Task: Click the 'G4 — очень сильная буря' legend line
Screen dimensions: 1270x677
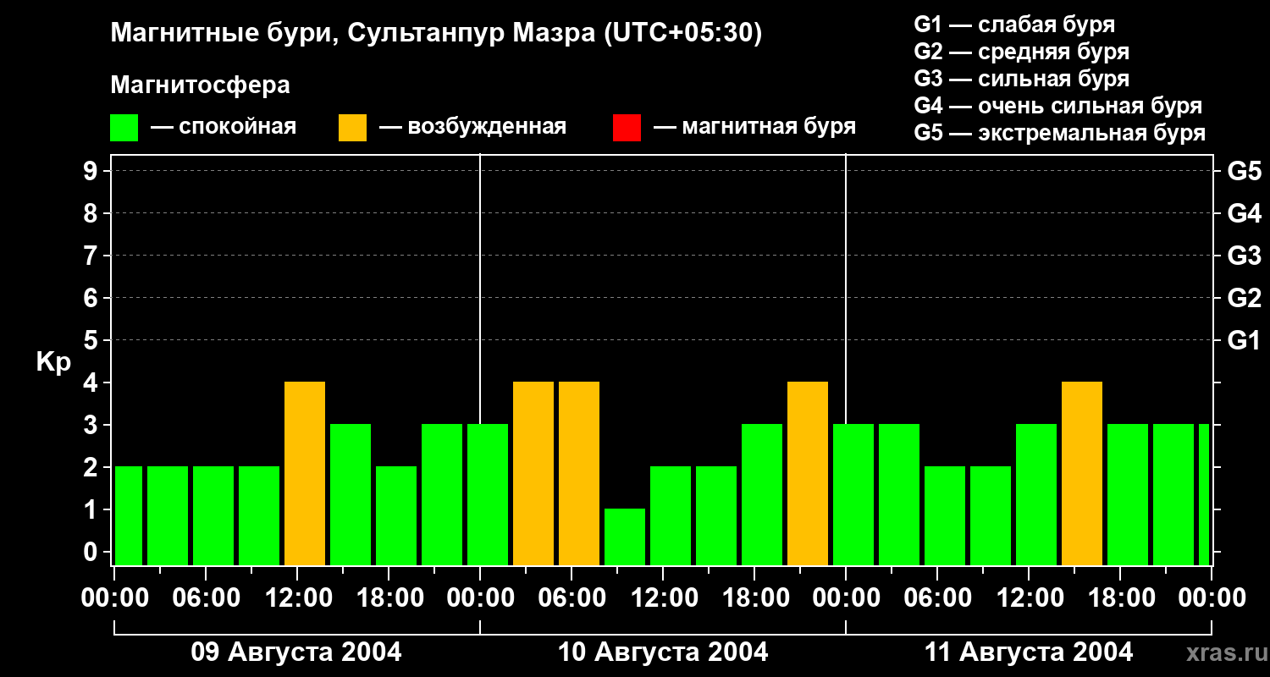Action: 1058,106
